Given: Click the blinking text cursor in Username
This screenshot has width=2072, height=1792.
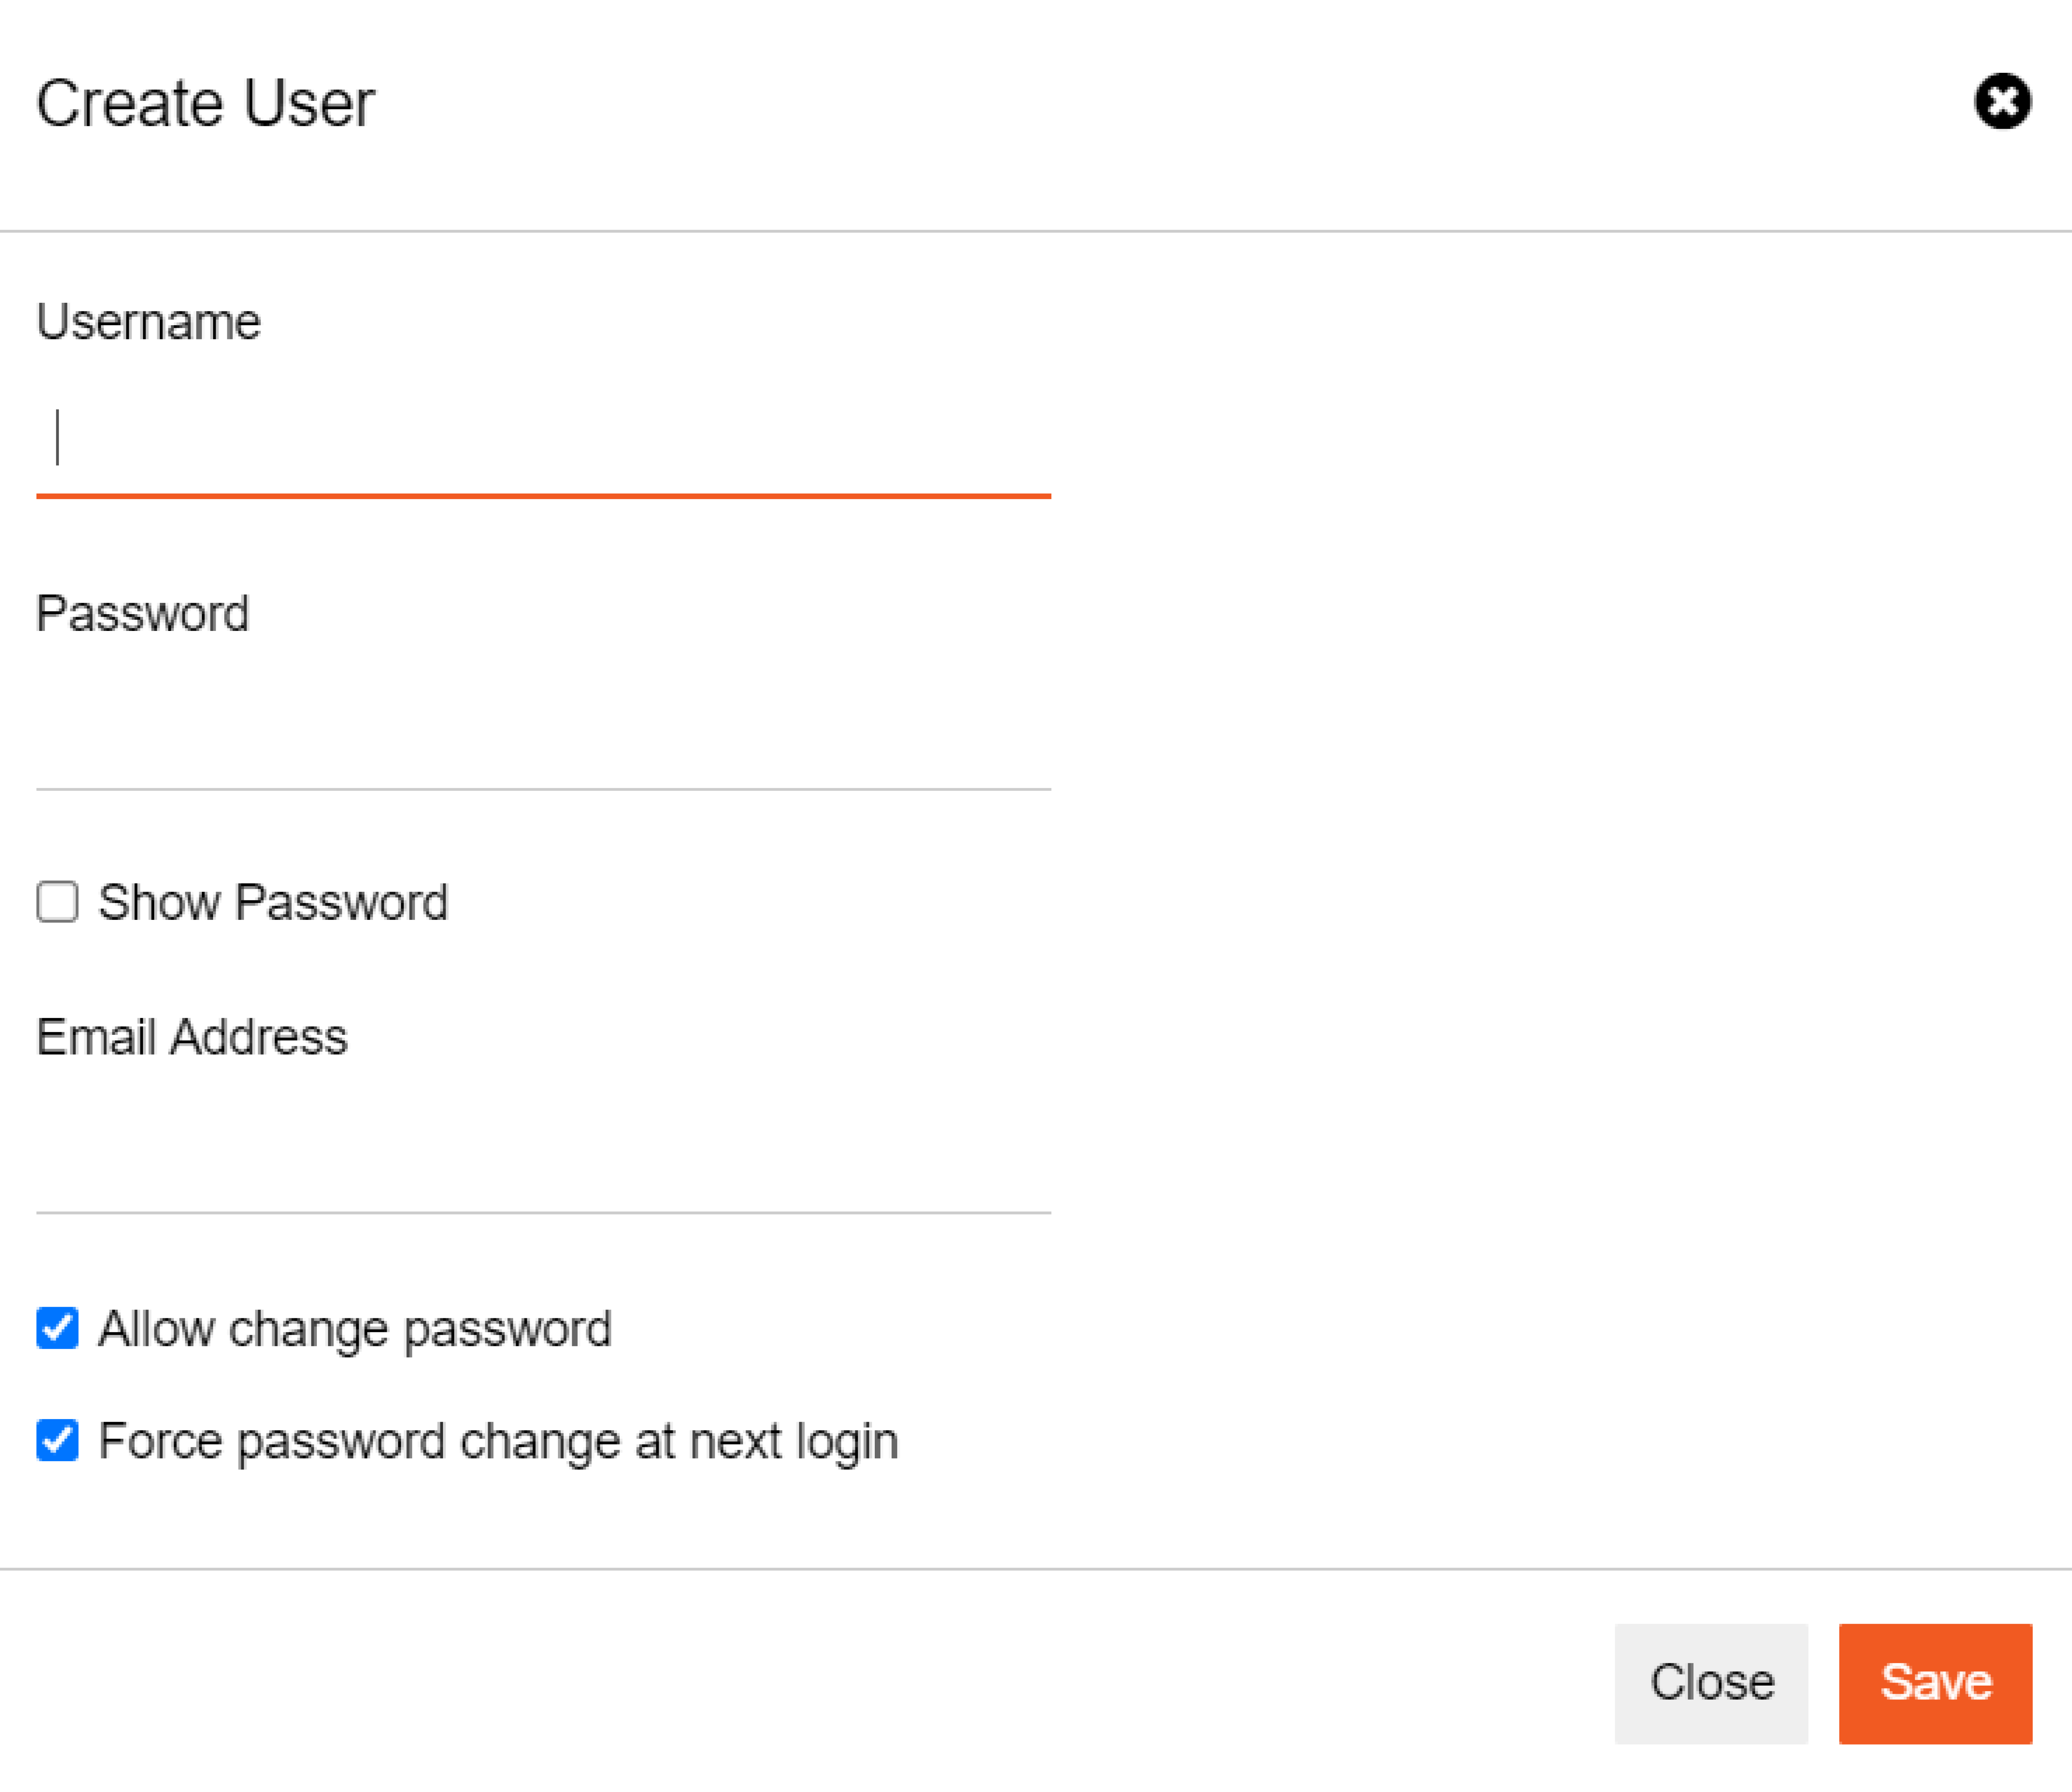Looking at the screenshot, I should coord(58,437).
